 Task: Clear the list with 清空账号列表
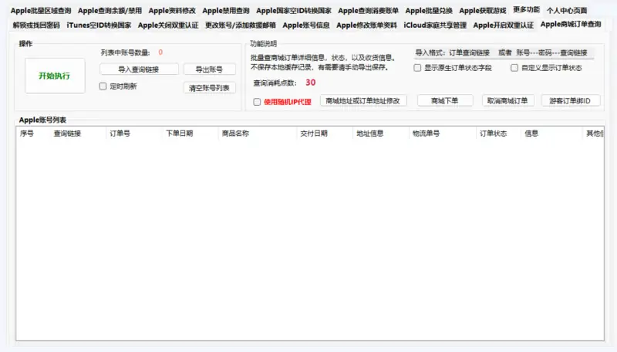tap(209, 87)
